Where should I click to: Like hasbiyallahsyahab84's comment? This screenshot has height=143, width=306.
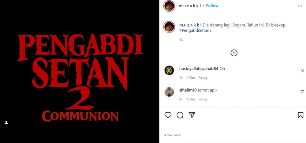302,70
